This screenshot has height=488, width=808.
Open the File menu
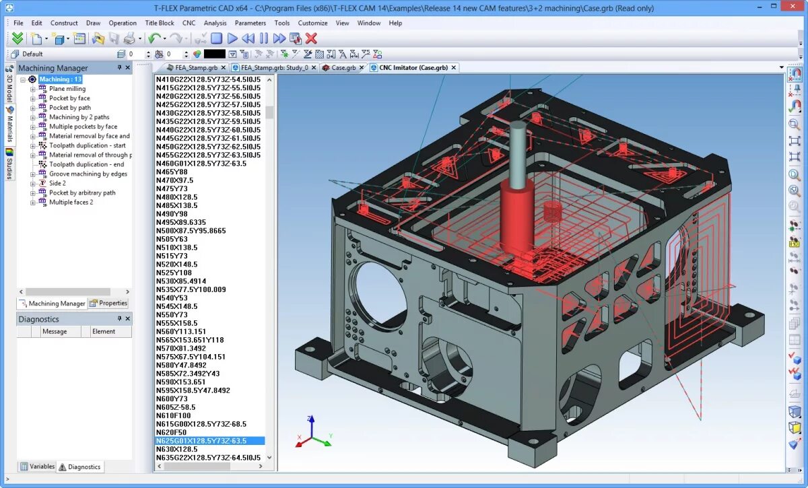click(19, 23)
